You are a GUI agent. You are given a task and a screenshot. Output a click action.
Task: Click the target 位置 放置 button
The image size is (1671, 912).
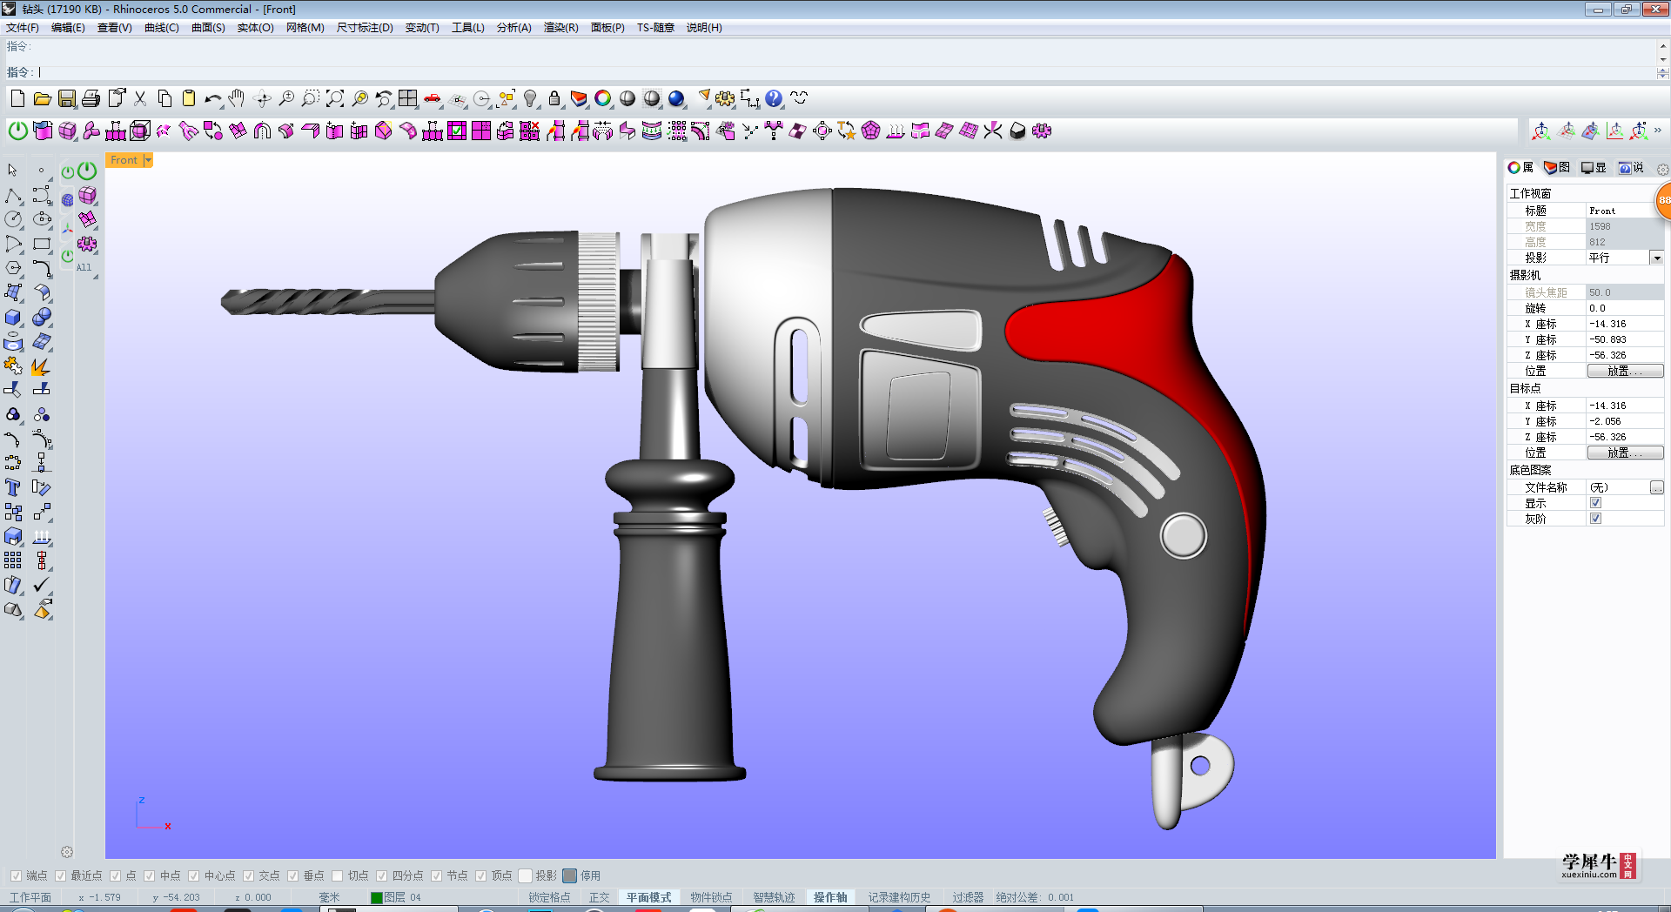1625,453
